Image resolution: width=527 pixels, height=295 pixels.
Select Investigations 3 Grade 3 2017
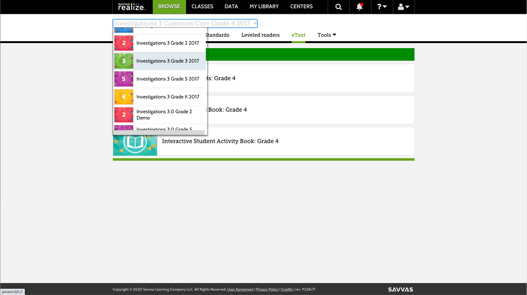coord(160,61)
